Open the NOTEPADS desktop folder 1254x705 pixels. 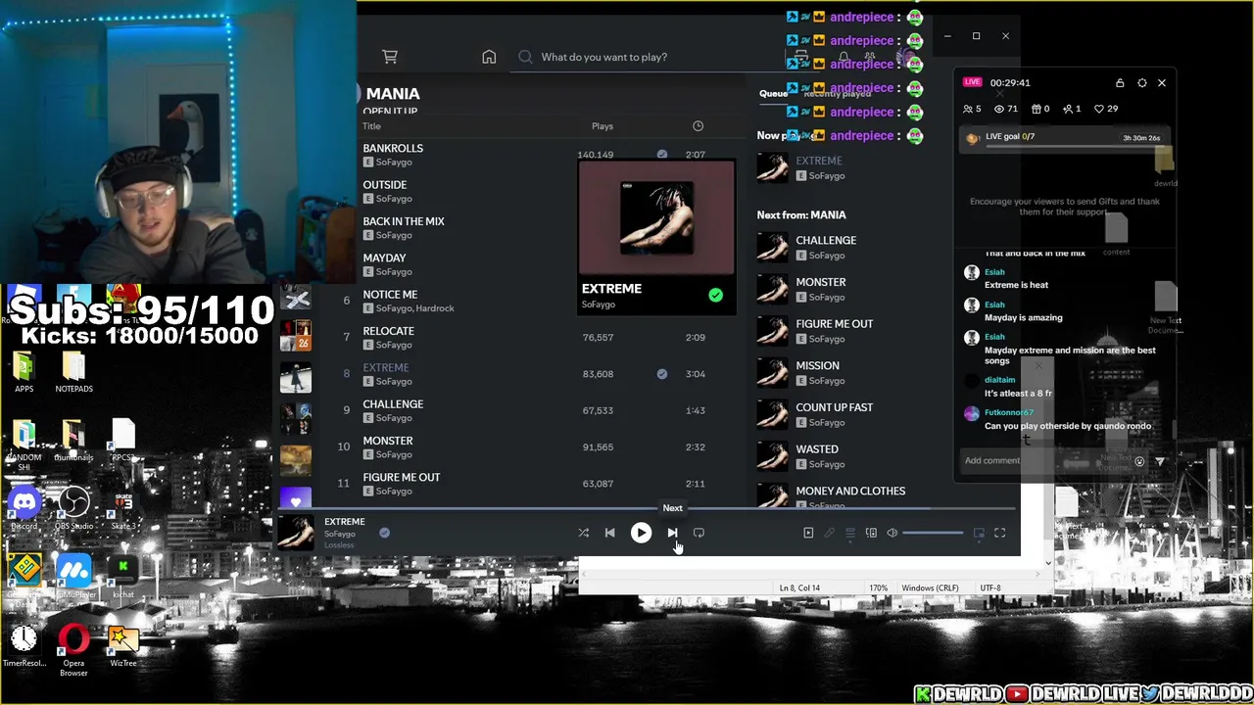[x=73, y=372]
